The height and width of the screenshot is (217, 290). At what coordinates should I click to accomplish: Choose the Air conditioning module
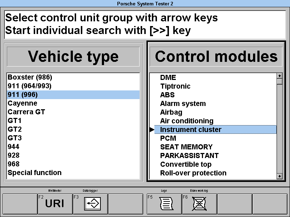tap(215, 121)
